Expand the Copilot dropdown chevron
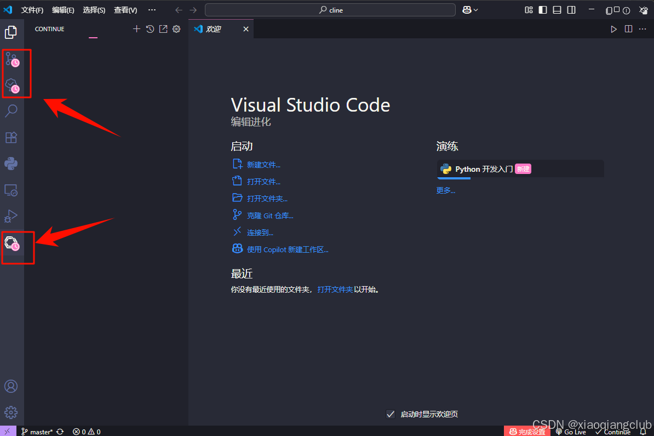Screen dimensions: 654x436 pos(476,10)
